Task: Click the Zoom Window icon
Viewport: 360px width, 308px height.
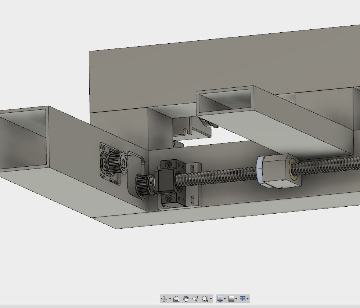Action: tap(205, 299)
